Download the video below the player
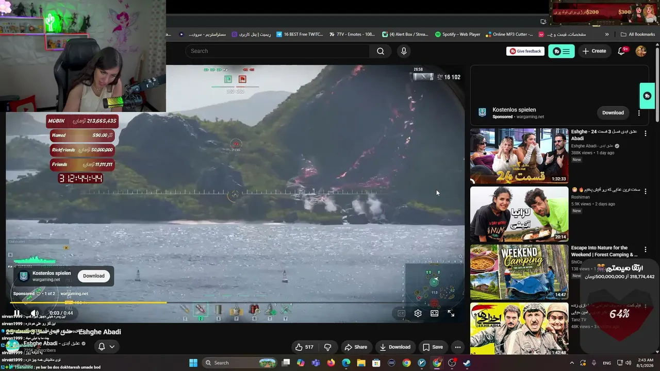This screenshot has height=371, width=660. tap(395, 347)
